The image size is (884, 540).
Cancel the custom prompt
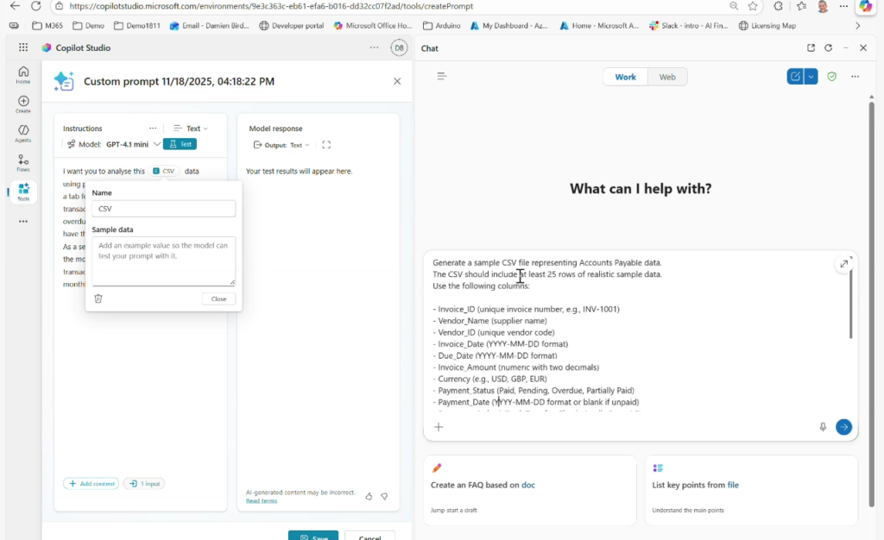369,536
